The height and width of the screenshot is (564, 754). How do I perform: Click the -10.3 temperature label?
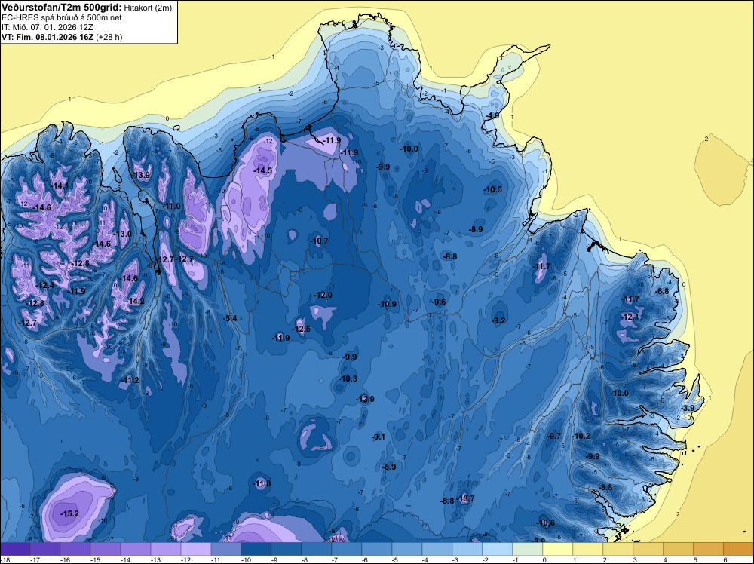click(x=347, y=379)
